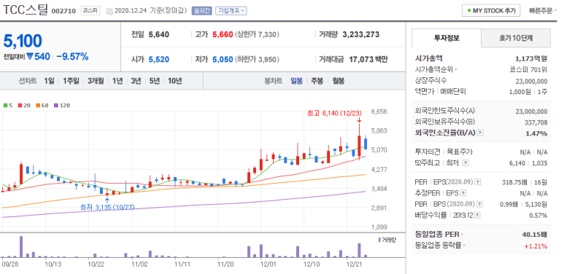Click the calendar icon before the 2020.12.24 date
Screen dimensions: 564x274
pyautogui.click(x=109, y=11)
